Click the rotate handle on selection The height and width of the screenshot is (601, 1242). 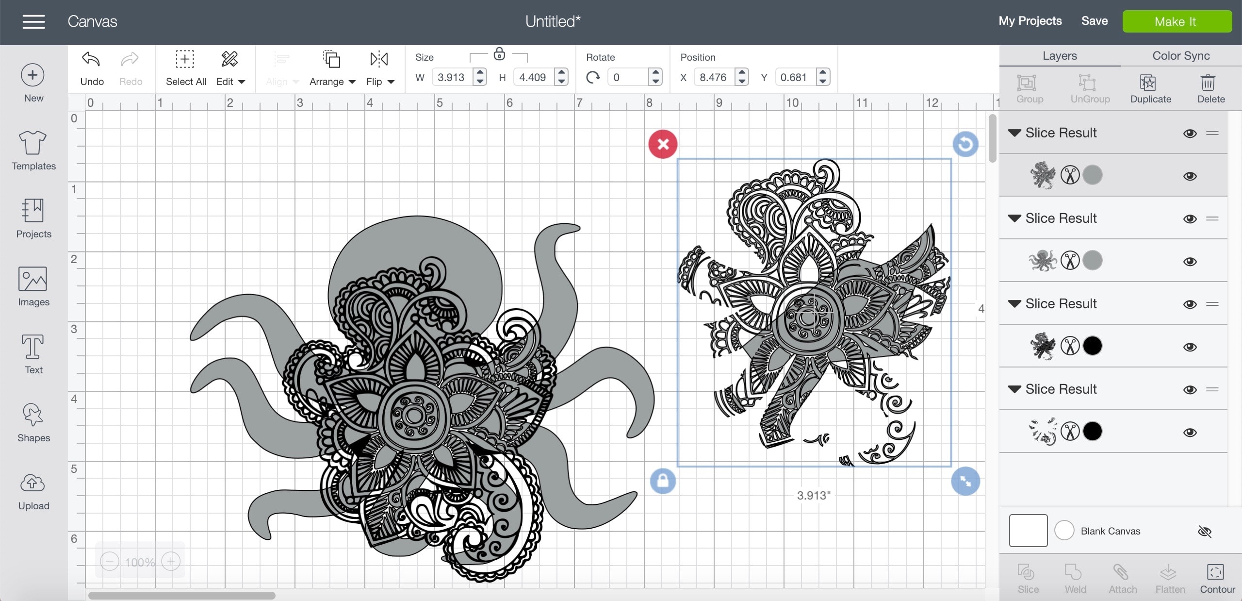pyautogui.click(x=965, y=144)
